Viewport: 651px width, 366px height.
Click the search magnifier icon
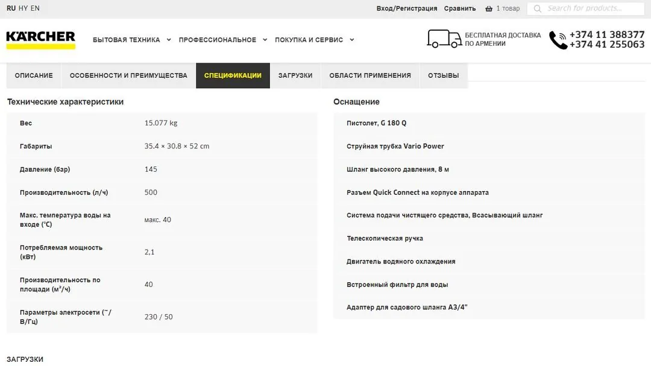tap(537, 8)
